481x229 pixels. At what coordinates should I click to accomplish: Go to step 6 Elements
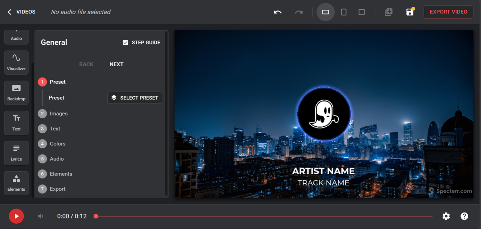55,174
